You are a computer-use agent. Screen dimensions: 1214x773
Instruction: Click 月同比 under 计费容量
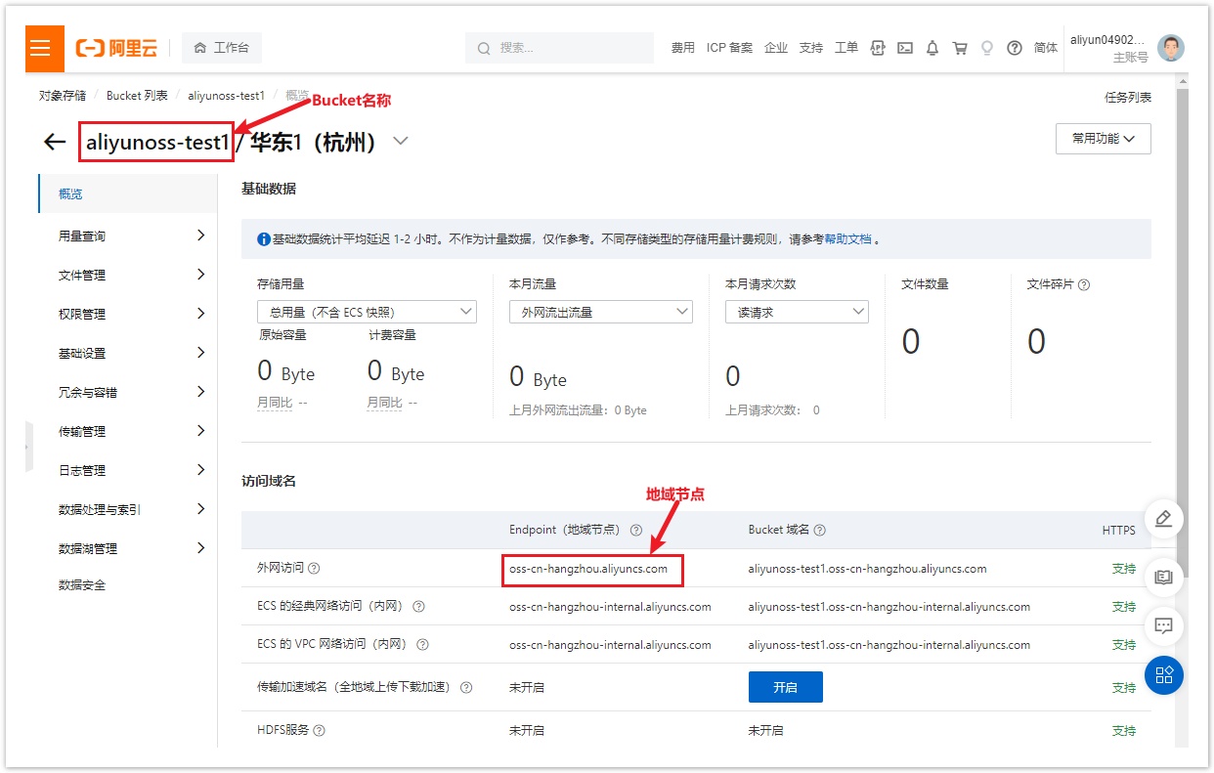pos(385,403)
